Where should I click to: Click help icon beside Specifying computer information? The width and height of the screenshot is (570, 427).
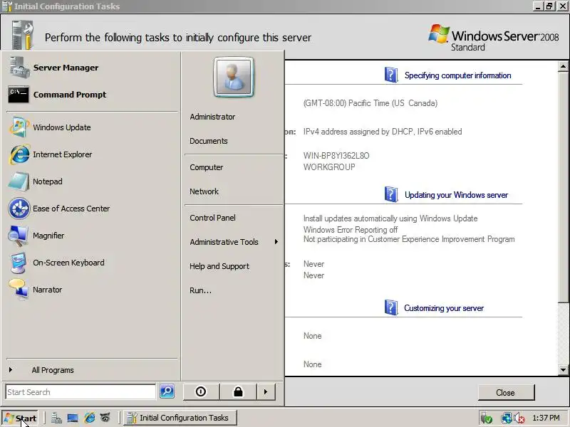pos(391,75)
